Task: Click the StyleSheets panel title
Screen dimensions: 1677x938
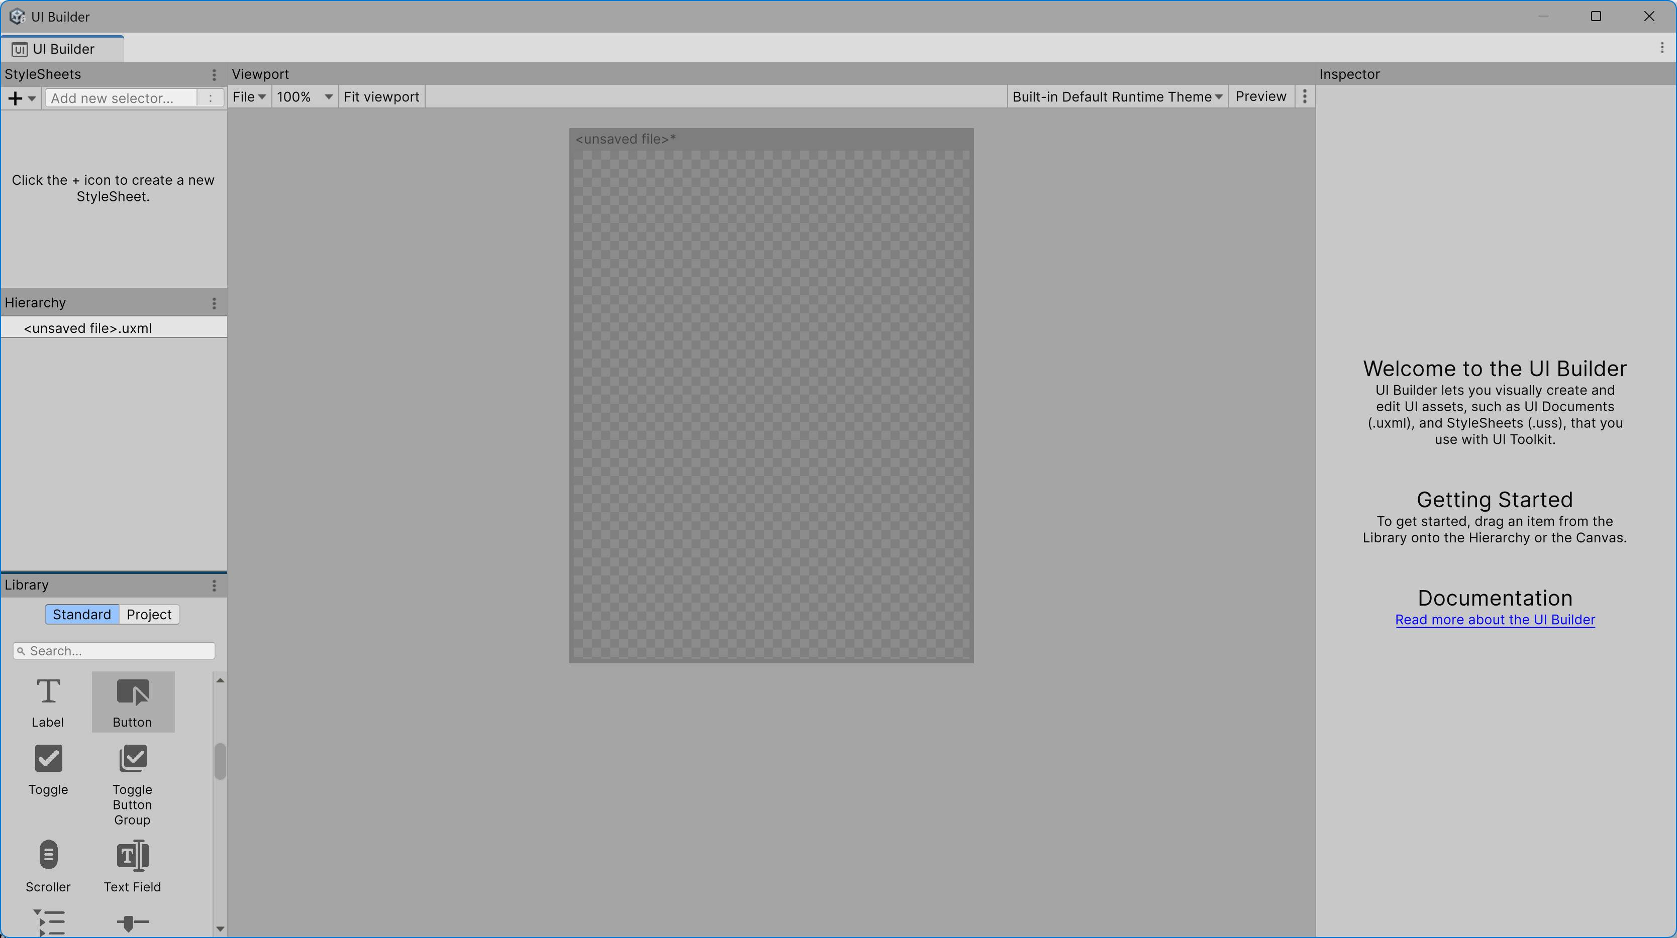Action: 43,75
